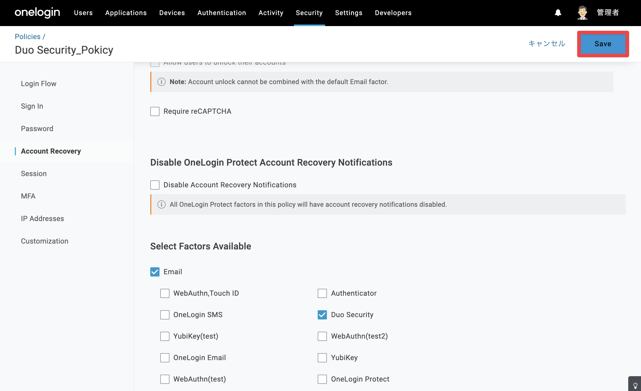Check the WebAuthn,Touch ID factor
The image size is (641, 391).
pyautogui.click(x=165, y=293)
